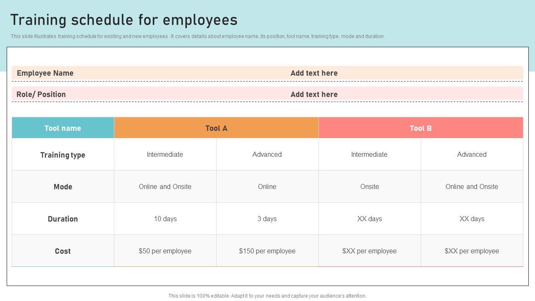Click the 'Online' only mode cell

[x=267, y=187]
